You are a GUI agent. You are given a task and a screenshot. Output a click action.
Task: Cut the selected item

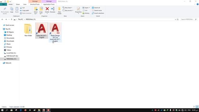(x=22, y=8)
